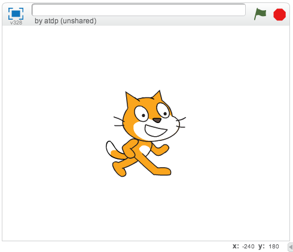Viewport: 293px width, 252px height.
Task: Click the bold x: coordinate label
Action: point(236,247)
